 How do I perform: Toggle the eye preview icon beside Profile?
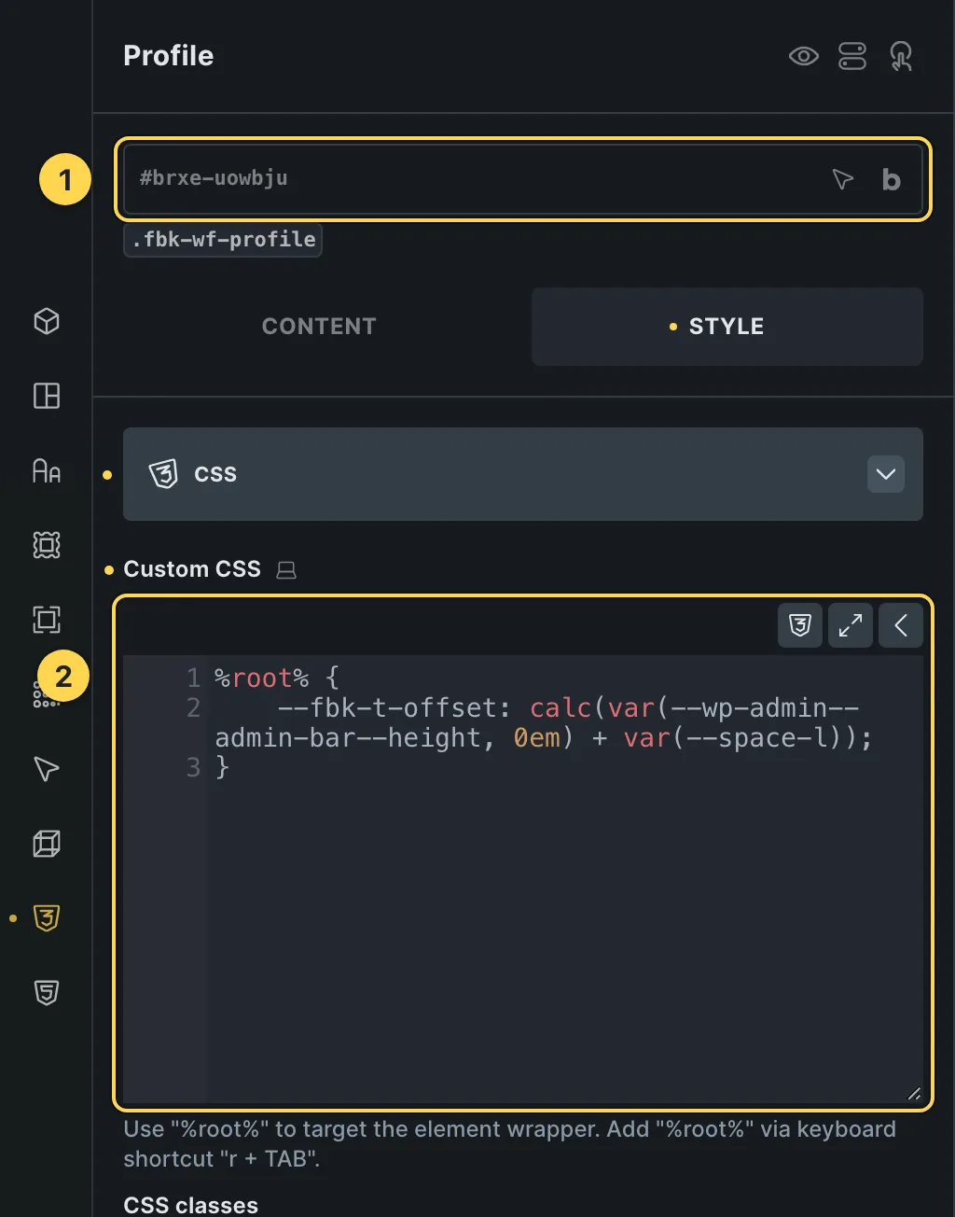pyautogui.click(x=803, y=56)
